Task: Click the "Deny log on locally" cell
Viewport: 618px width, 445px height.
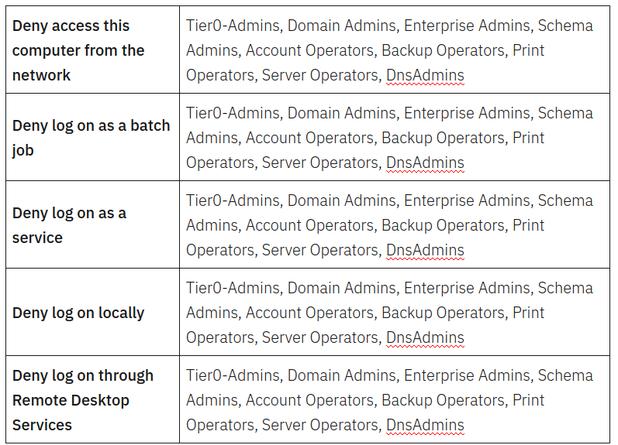Action: (x=78, y=313)
